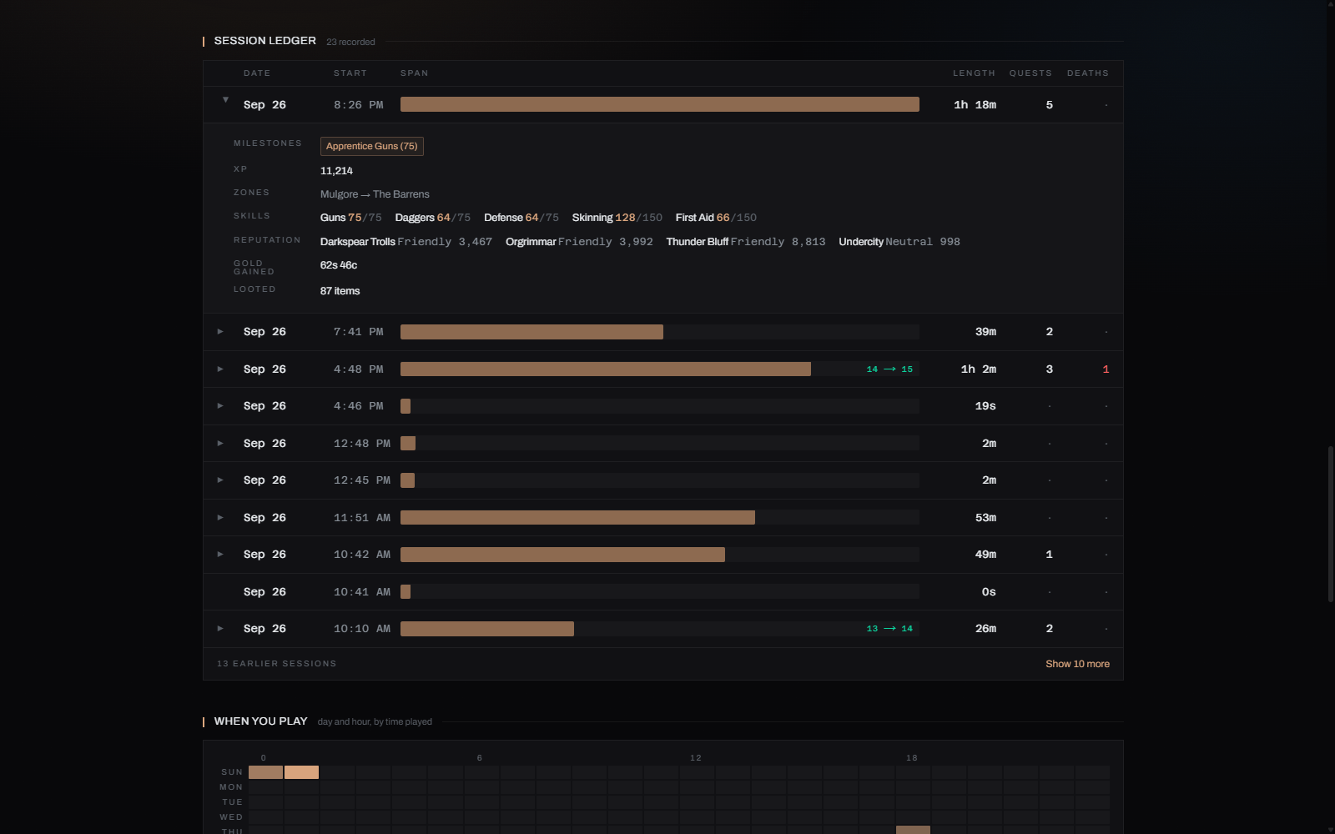Click the 19s length value
The width and height of the screenshot is (1335, 834).
tap(985, 406)
